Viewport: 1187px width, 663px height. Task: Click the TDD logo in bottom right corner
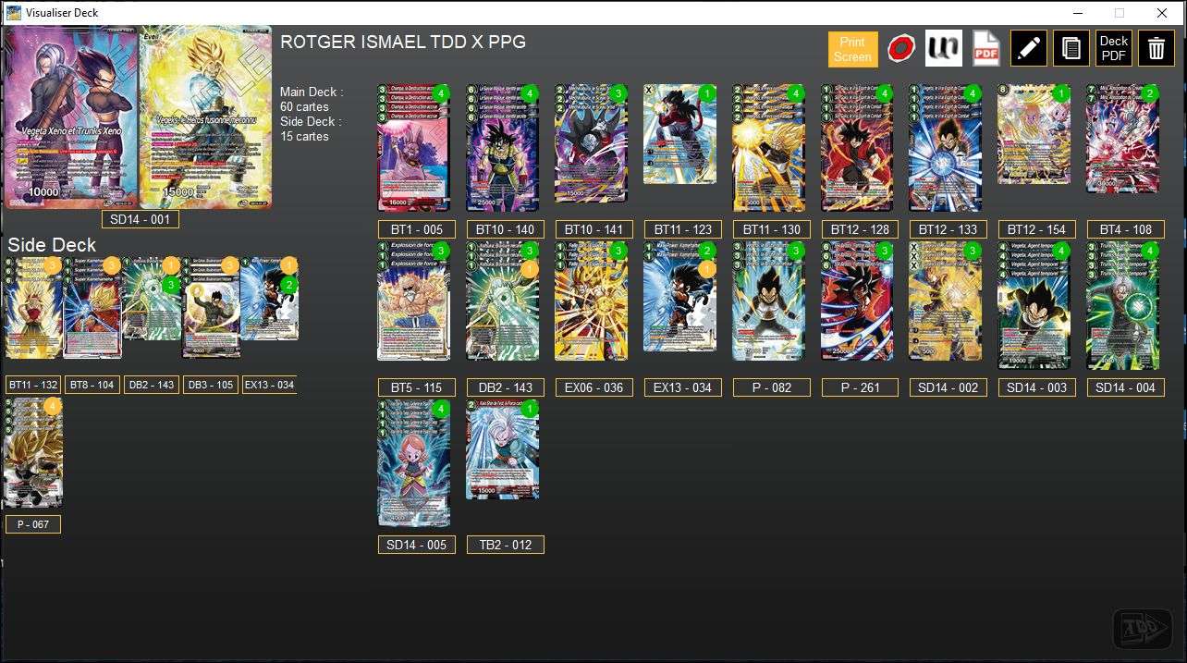(1144, 628)
